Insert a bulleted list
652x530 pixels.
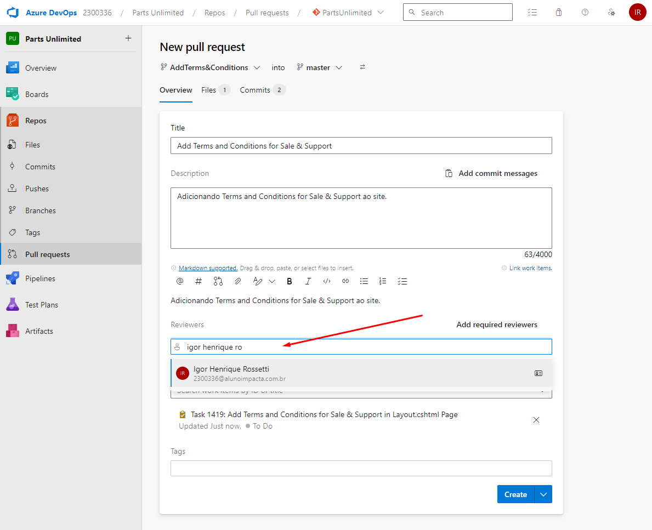click(x=364, y=281)
